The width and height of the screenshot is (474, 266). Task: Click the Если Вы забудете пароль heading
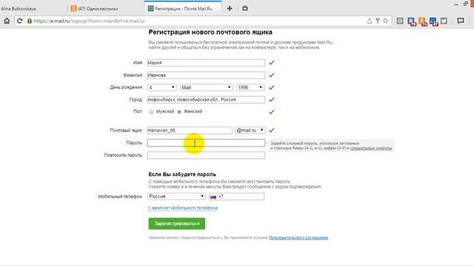(x=182, y=174)
